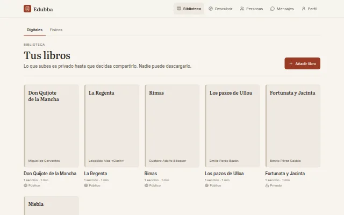Open Biblioteca book icon in navigation

(x=179, y=9)
